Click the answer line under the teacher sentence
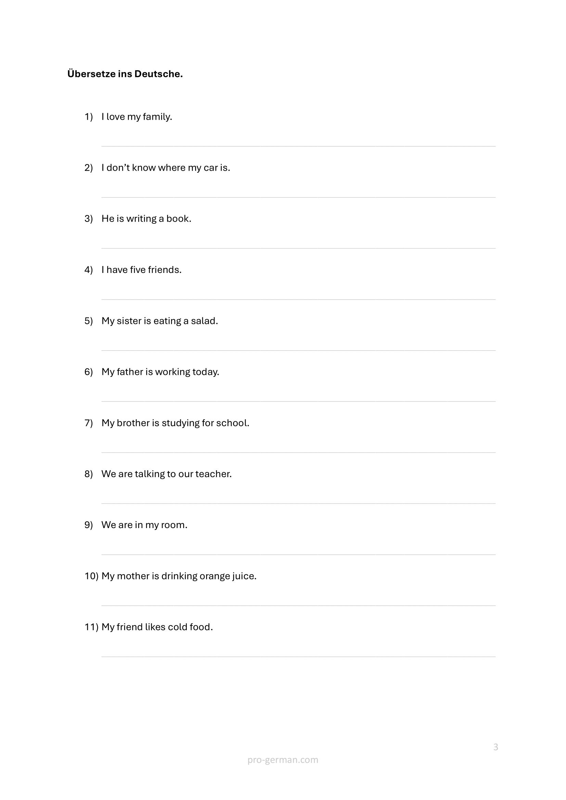Viewport: 566px width, 800px height. (x=298, y=503)
